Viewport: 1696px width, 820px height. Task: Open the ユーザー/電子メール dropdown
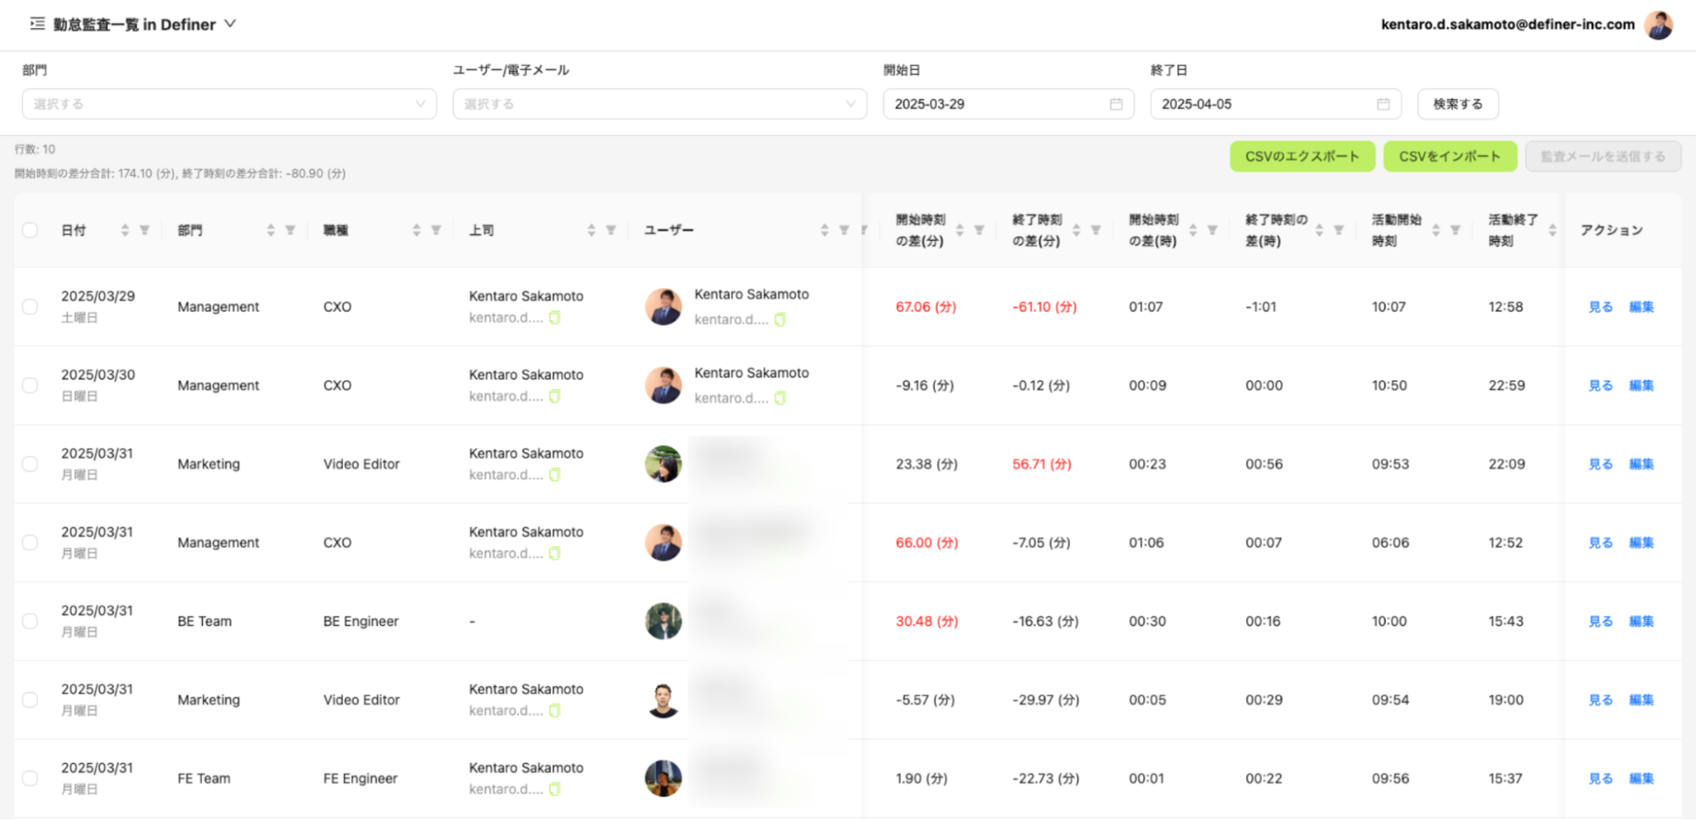click(x=659, y=104)
